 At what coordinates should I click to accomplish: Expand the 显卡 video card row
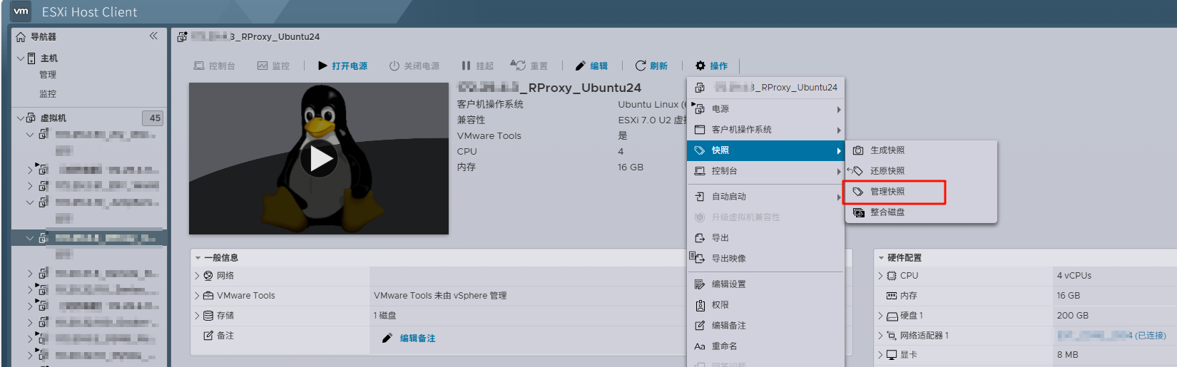click(x=880, y=355)
